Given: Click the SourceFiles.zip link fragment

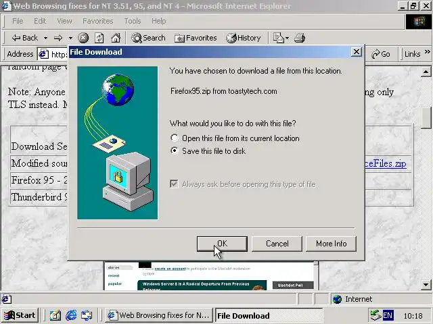Looking at the screenshot, I should [386, 163].
